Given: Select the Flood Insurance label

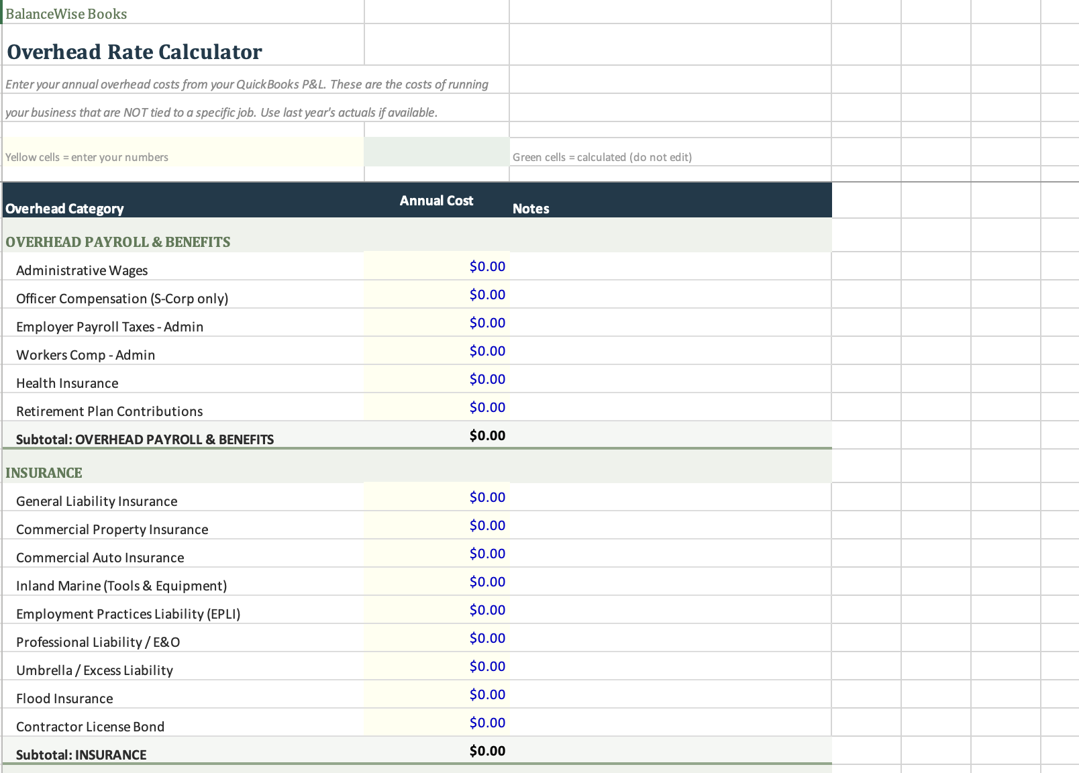Looking at the screenshot, I should (x=64, y=699).
